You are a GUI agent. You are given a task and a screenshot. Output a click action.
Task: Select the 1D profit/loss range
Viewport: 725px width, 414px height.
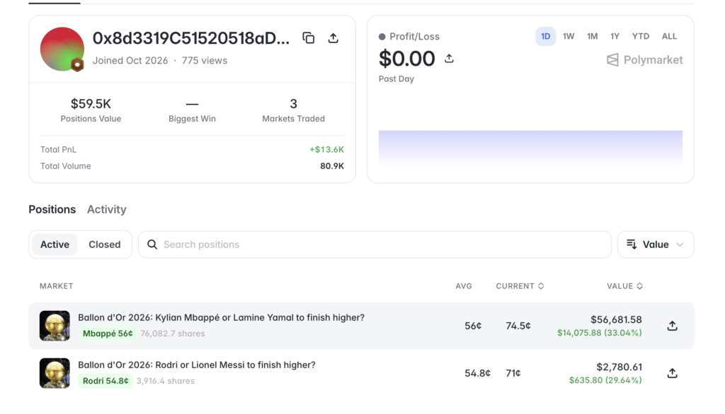pyautogui.click(x=546, y=37)
